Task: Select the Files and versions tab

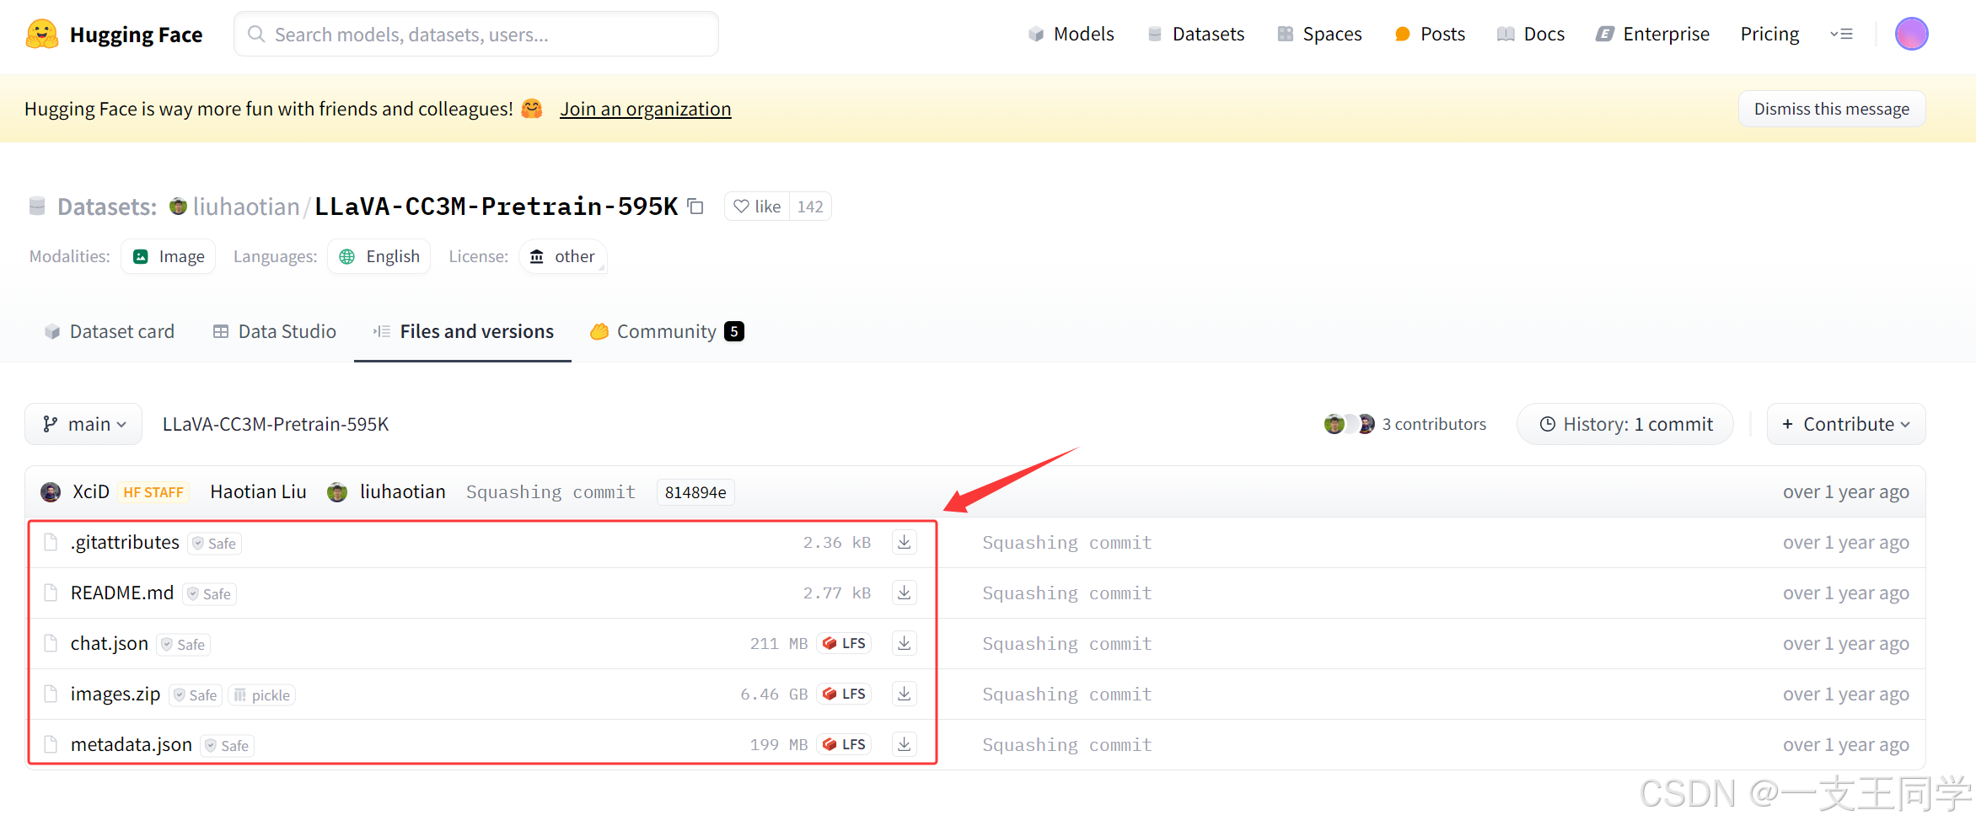Action: (463, 331)
